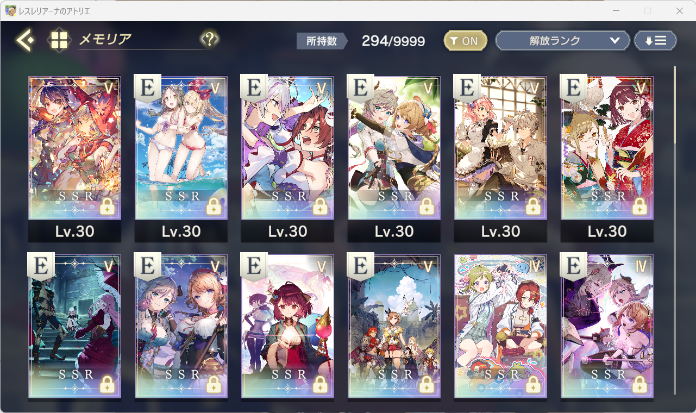Viewport: 696px width, 413px height.
Task: Toggle lock on the sticker-style rank IV card
Action: (x=534, y=384)
